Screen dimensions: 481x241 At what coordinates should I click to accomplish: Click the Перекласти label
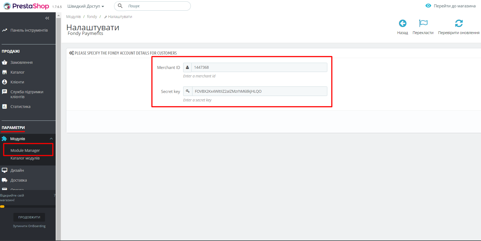[423, 33]
